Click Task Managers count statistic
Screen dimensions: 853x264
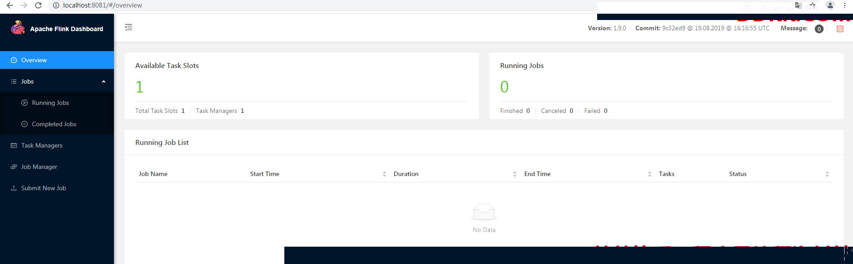[x=220, y=111]
